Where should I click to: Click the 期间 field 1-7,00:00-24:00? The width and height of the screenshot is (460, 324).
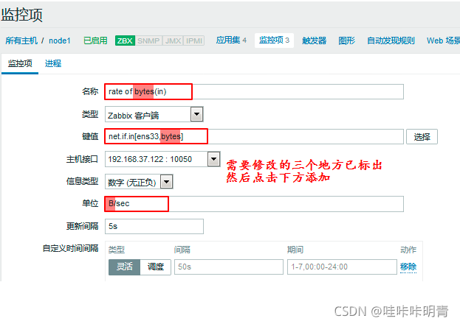(x=342, y=267)
